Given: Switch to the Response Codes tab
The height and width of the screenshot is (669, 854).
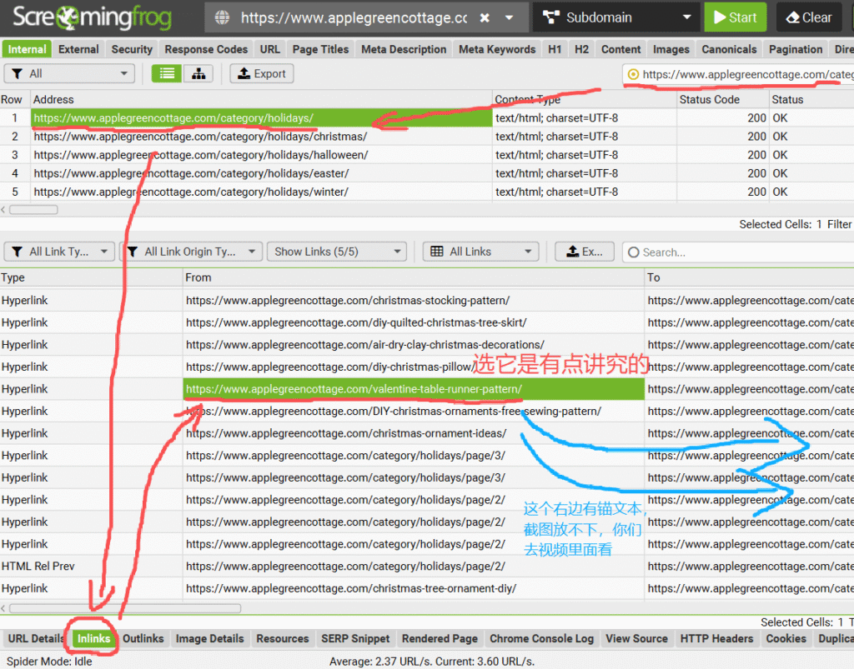Looking at the screenshot, I should [206, 49].
